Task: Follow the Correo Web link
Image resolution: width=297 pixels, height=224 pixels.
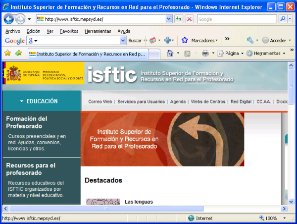Action: pos(100,102)
